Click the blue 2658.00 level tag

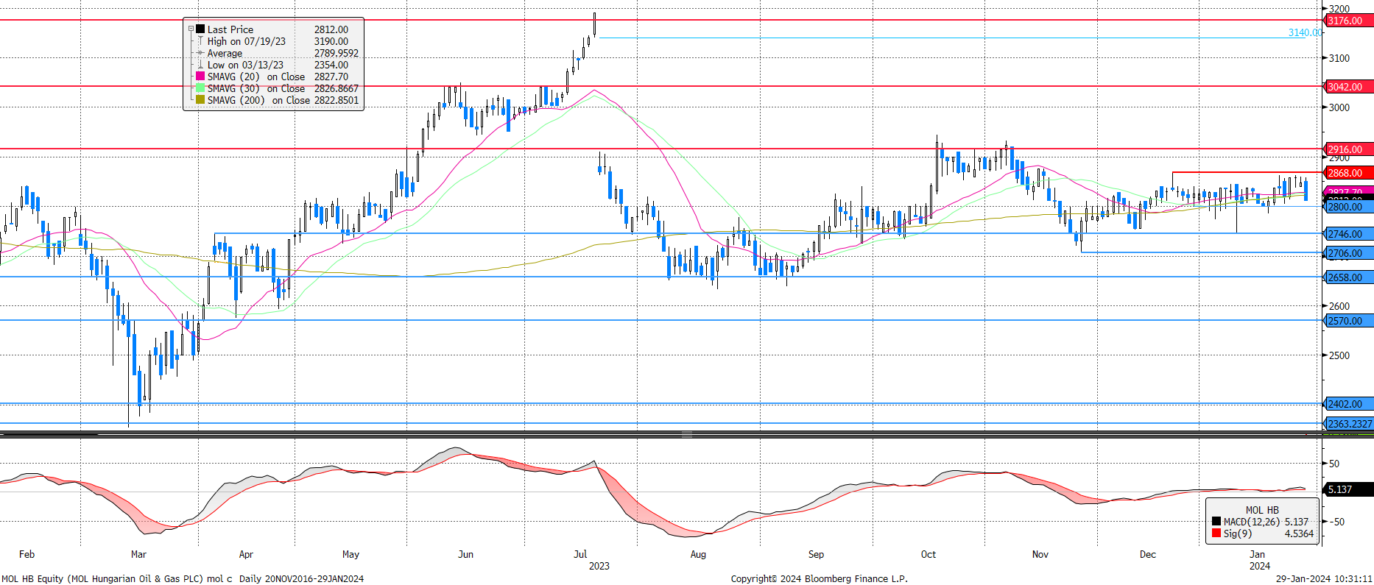1348,277
